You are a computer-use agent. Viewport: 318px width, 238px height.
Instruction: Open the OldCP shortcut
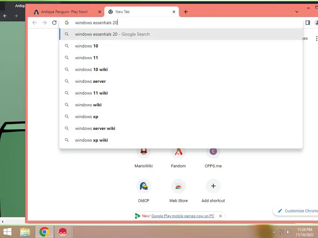click(143, 191)
